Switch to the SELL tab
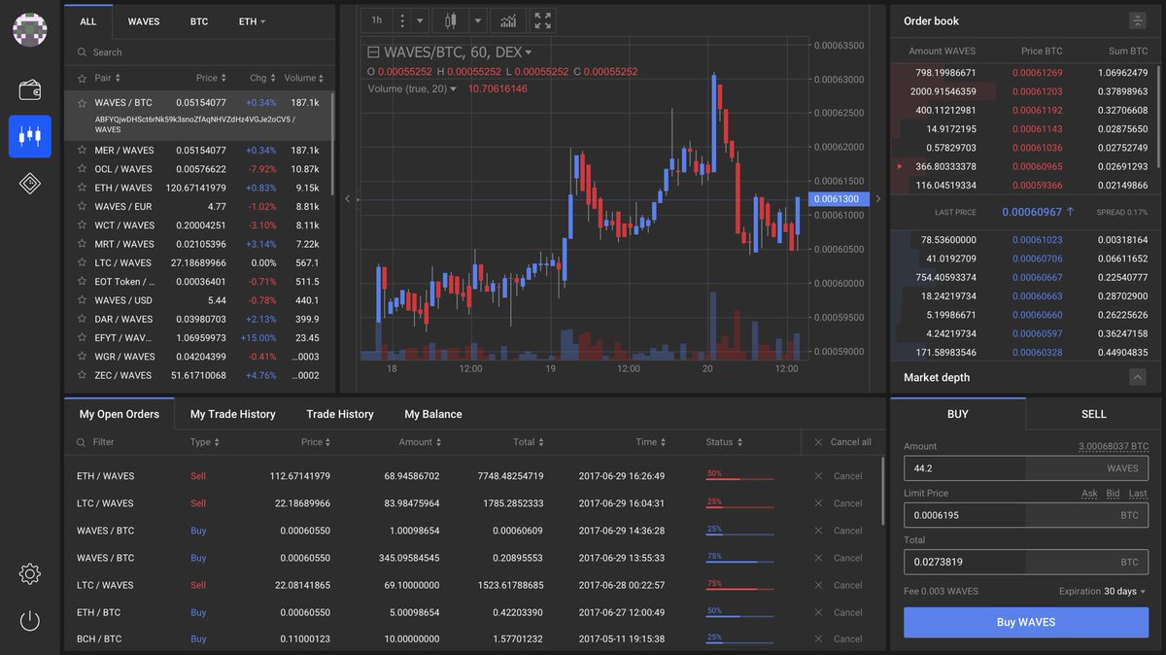1166x655 pixels. [1094, 414]
